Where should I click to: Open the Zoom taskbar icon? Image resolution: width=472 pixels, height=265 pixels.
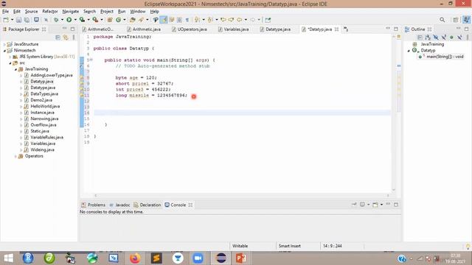198,258
